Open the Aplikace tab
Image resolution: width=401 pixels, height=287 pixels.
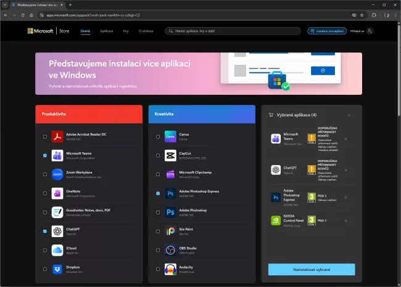point(106,31)
